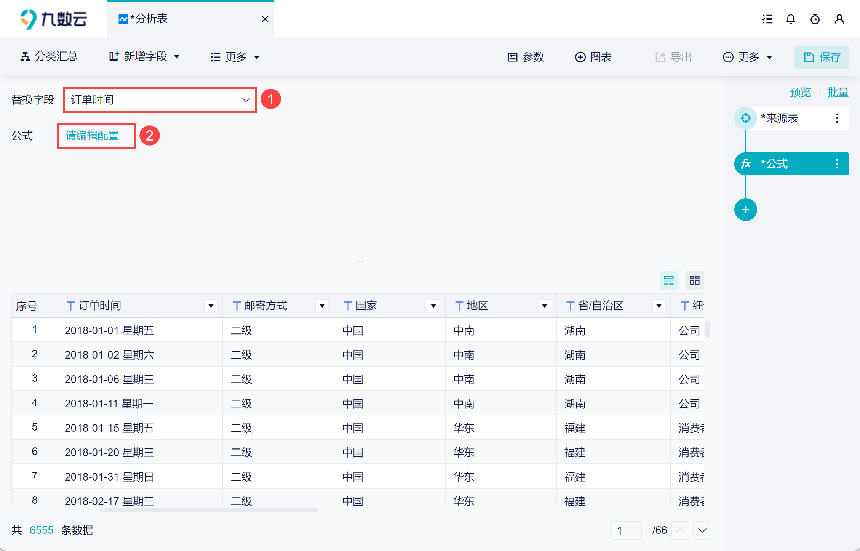Click the 保存 save button
This screenshot has height=551, width=860.
pyautogui.click(x=822, y=57)
